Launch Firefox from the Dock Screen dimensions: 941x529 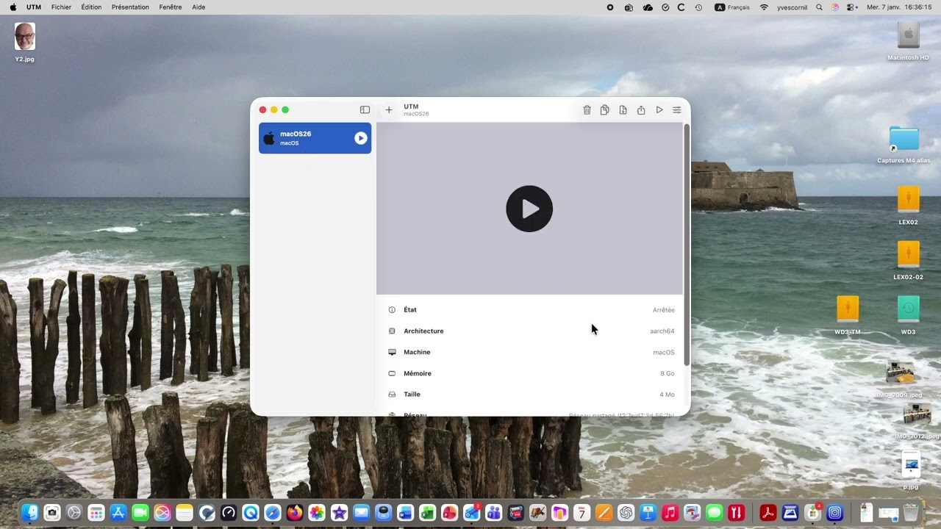pyautogui.click(x=295, y=513)
